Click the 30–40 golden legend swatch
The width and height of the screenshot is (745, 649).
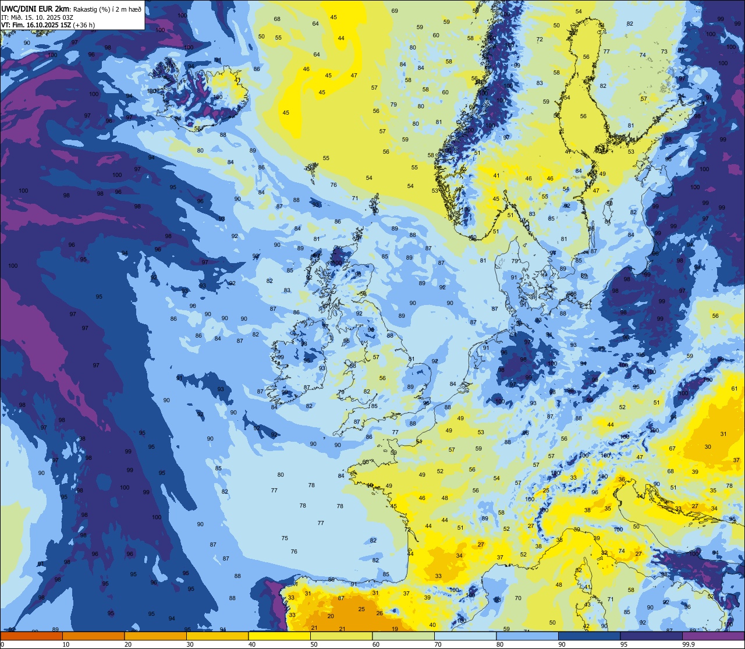click(217, 636)
